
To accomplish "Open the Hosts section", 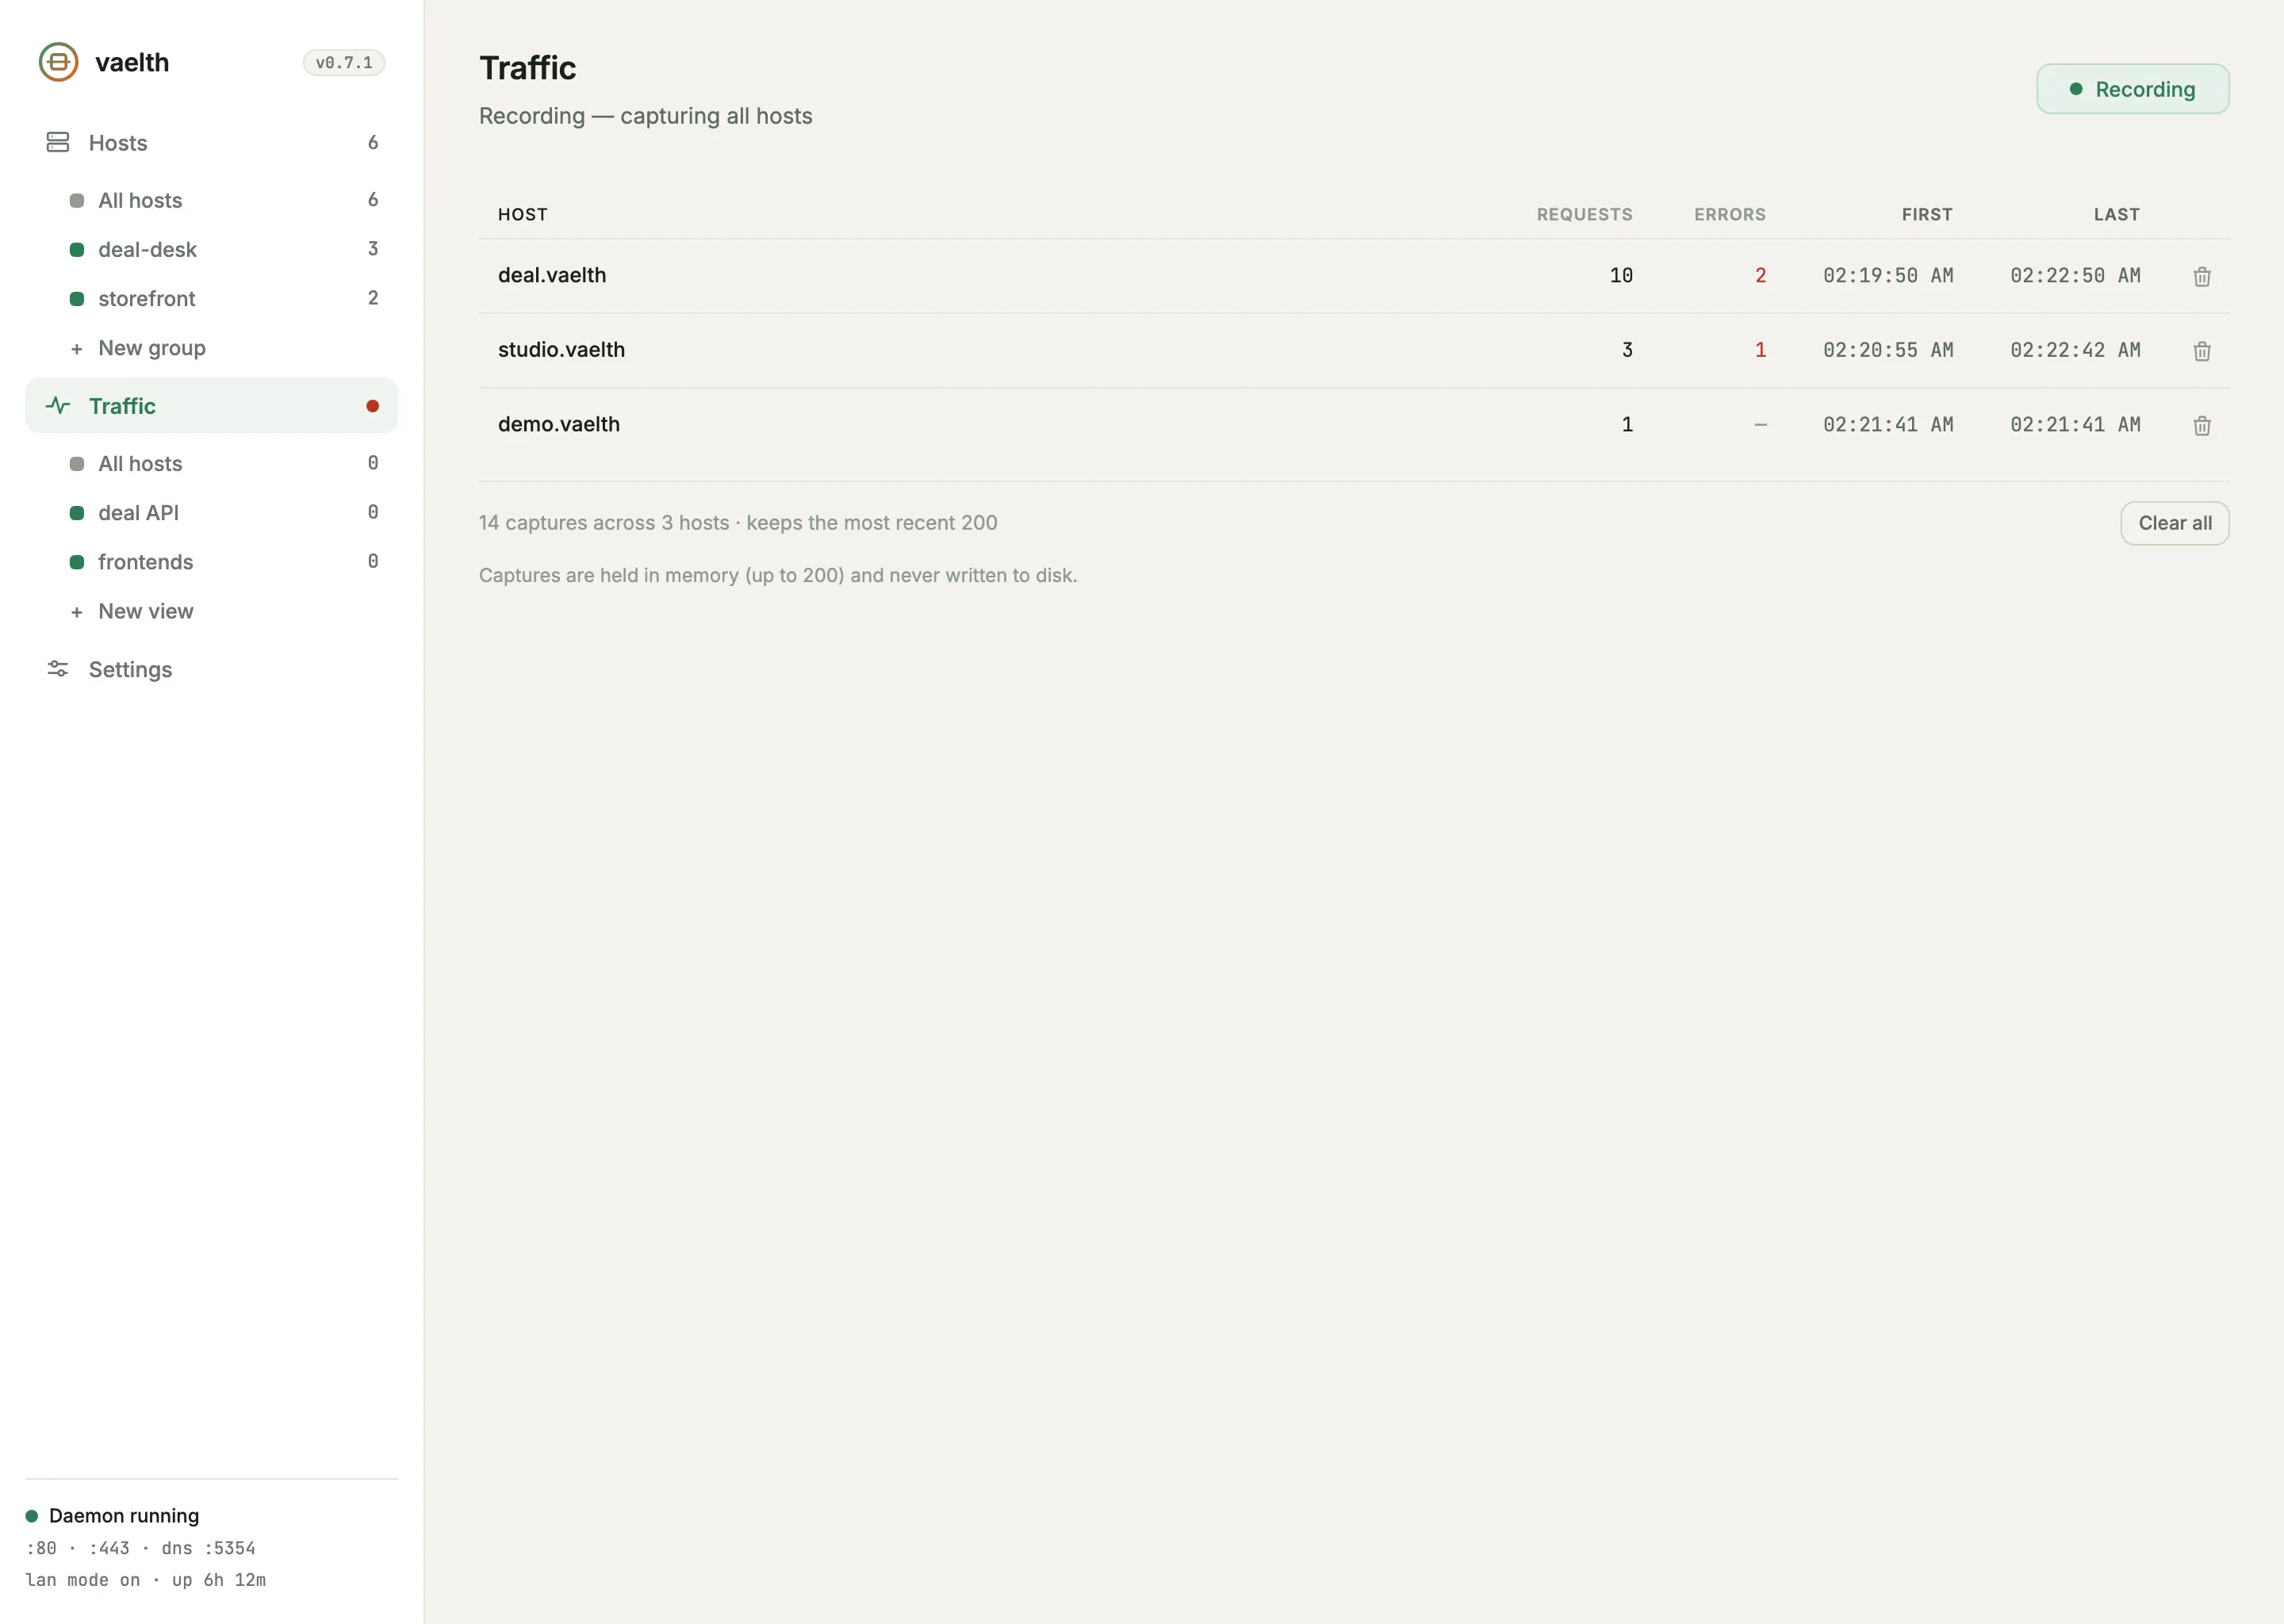I will 211,143.
